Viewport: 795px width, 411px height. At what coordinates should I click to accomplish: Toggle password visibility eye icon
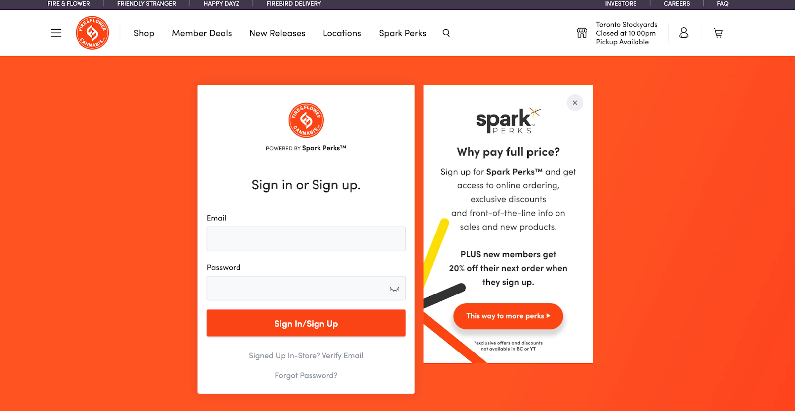tap(394, 289)
